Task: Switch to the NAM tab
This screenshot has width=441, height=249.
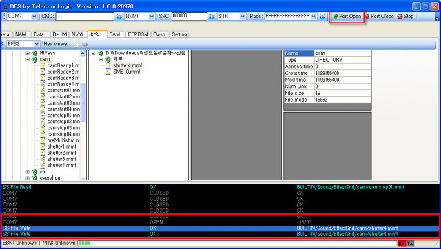Action: (21, 34)
